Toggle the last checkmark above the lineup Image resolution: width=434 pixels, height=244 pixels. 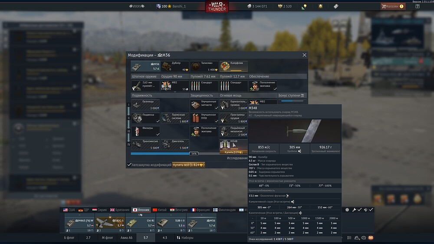click(x=371, y=210)
